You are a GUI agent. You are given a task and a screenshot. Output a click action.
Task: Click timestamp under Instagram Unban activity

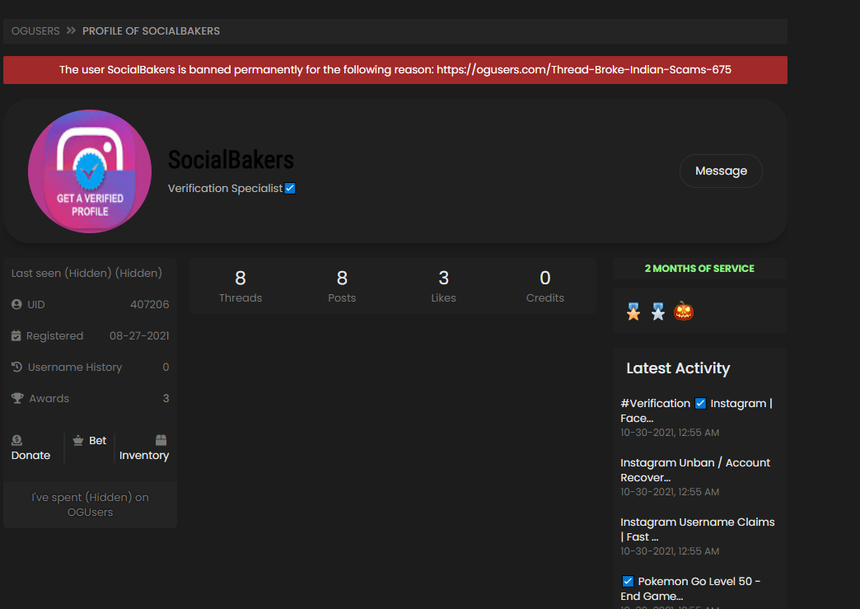[x=670, y=492]
